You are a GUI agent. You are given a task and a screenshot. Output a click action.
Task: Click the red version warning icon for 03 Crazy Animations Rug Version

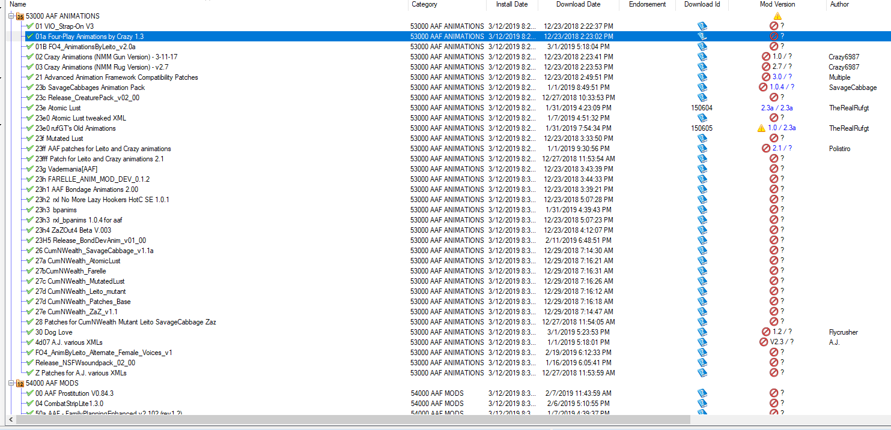766,67
